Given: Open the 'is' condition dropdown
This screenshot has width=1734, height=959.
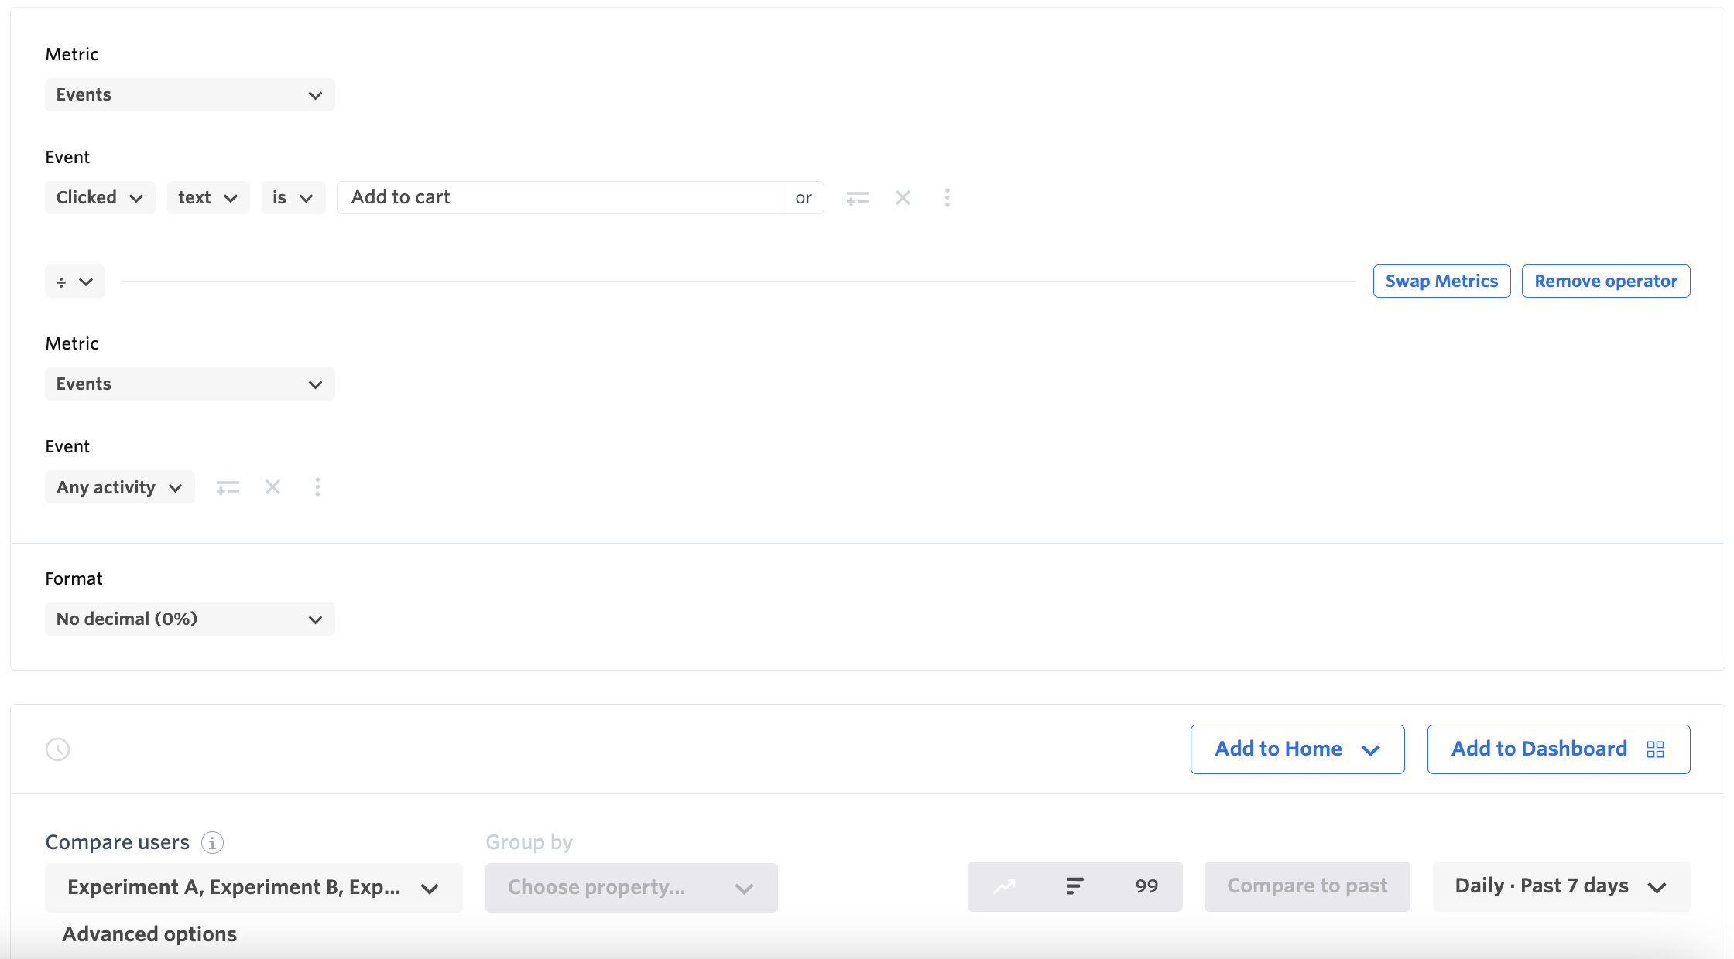Looking at the screenshot, I should pyautogui.click(x=293, y=197).
